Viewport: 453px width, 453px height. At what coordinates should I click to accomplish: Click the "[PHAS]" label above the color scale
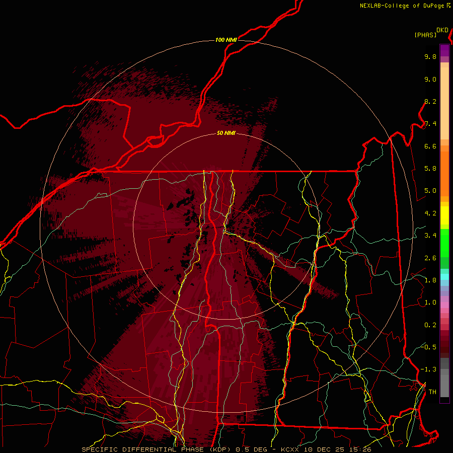pos(425,35)
